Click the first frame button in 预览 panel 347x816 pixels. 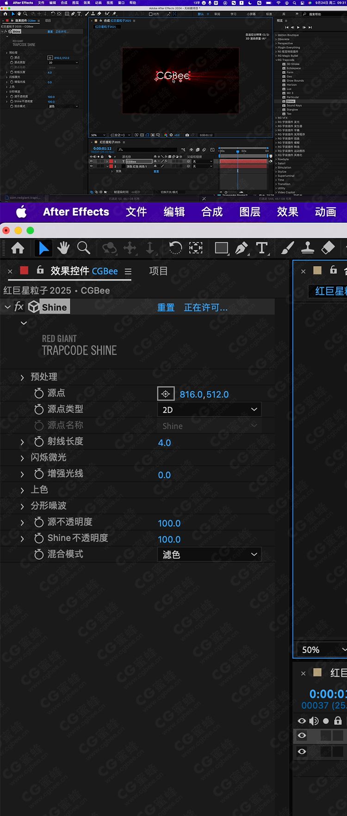(287, 27)
